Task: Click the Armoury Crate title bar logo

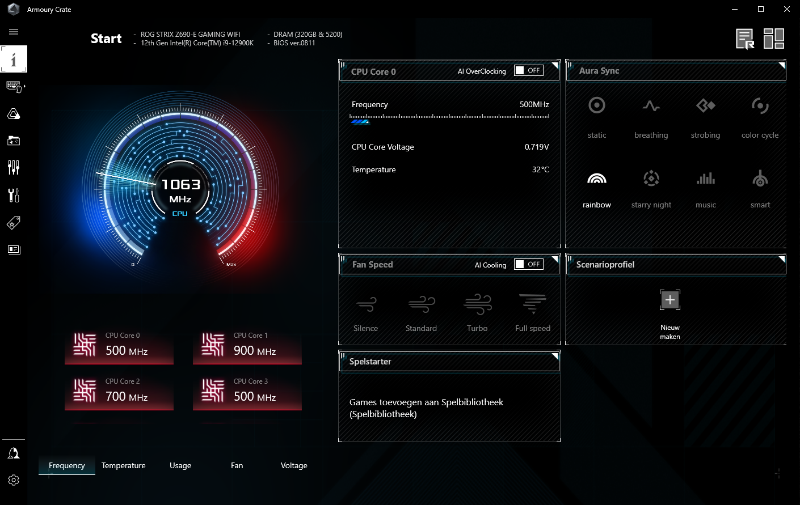Action: click(14, 9)
